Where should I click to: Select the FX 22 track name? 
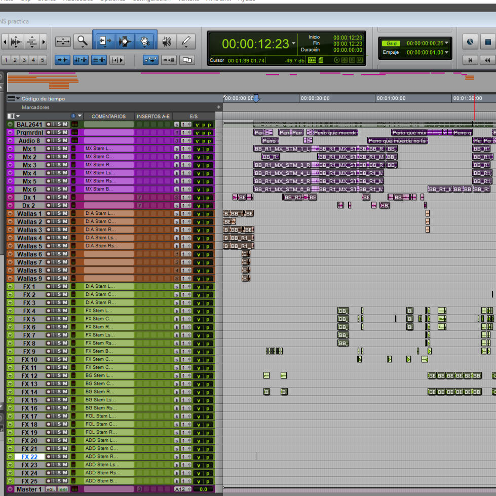pyautogui.click(x=29, y=457)
